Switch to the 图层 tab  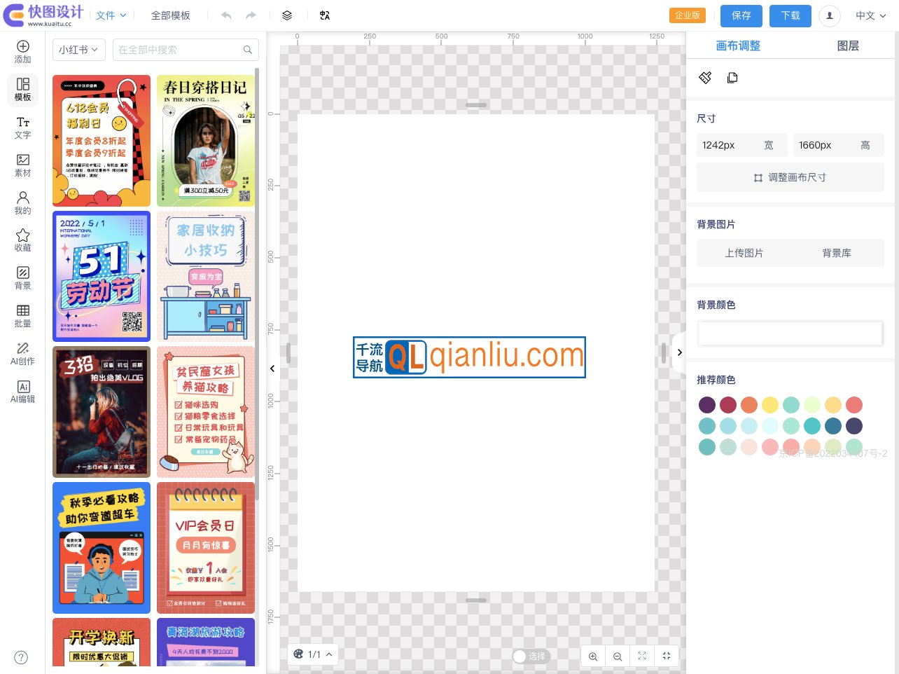(x=847, y=45)
